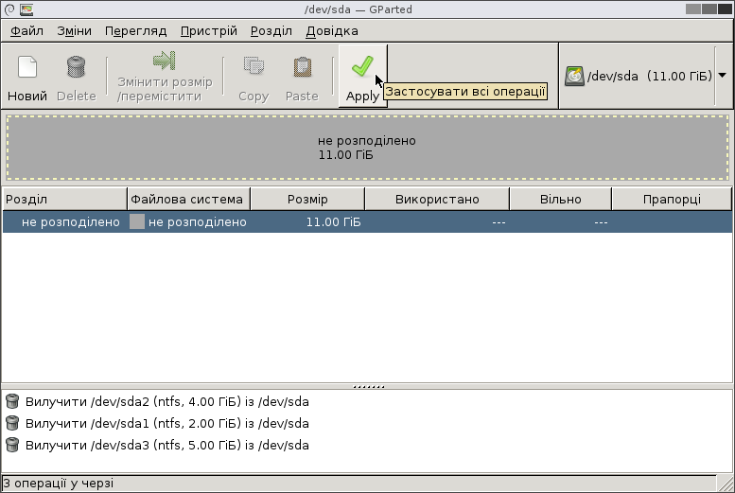Click the unallocated 11.00 ГіБ disk graphic

367,148
